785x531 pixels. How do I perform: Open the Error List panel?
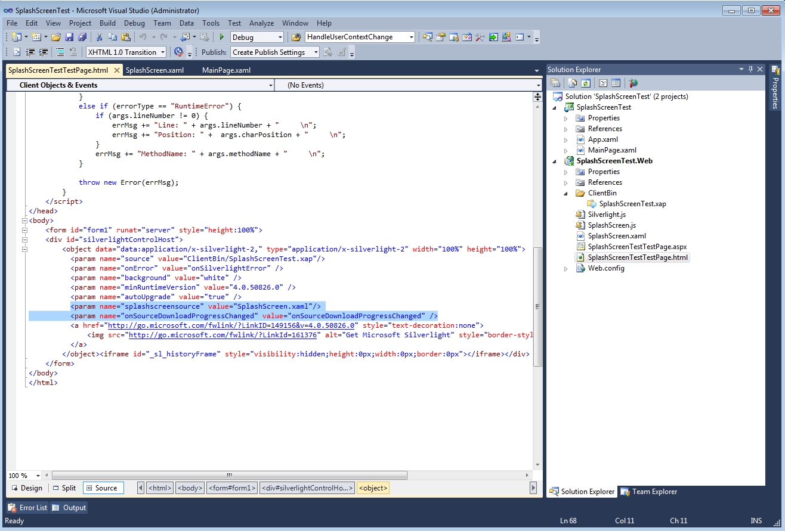pyautogui.click(x=27, y=508)
